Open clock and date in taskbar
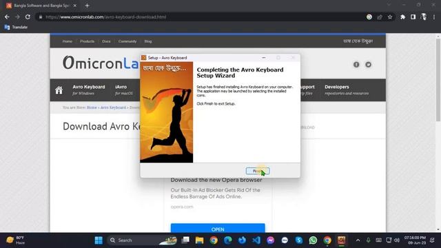441x248 pixels. 415,240
